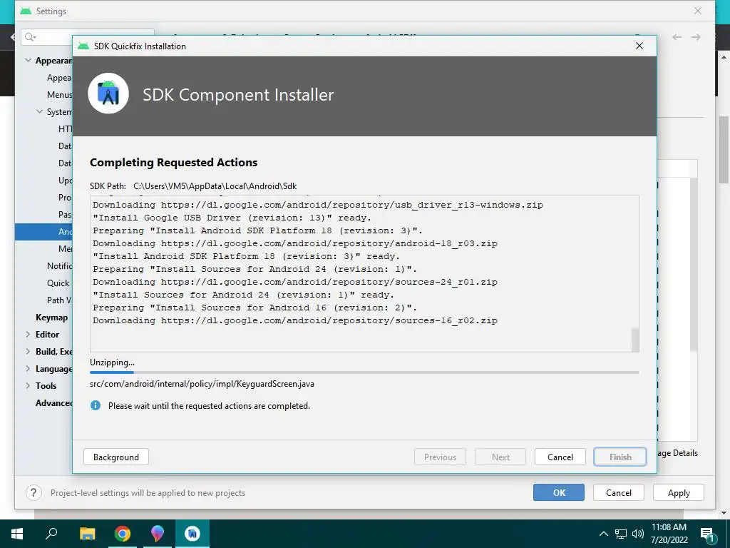The image size is (730, 548).
Task: Cancel the SDK component installation
Action: (x=560, y=457)
